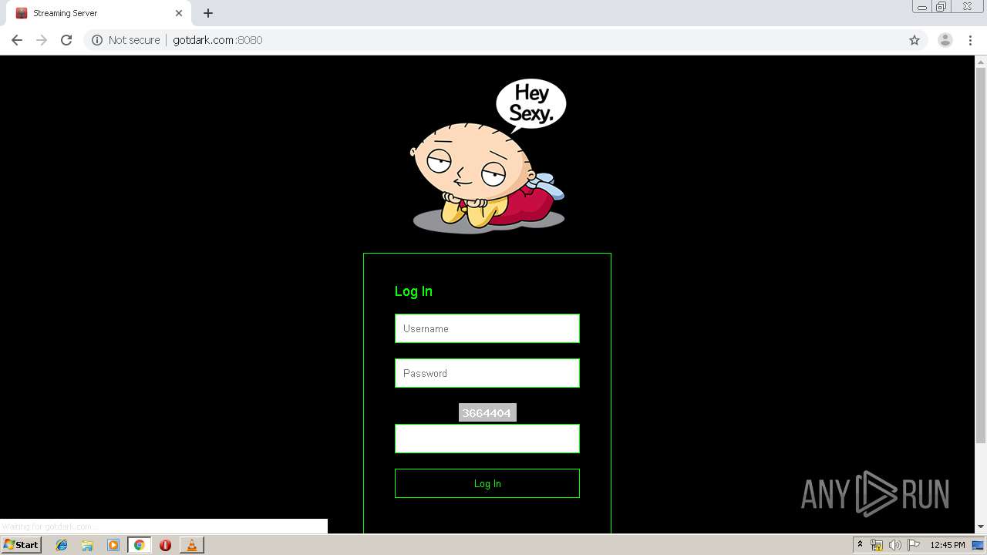Open the Chrome profile avatar

[x=945, y=40]
